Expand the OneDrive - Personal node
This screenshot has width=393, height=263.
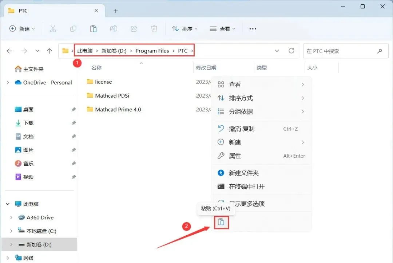pos(8,82)
